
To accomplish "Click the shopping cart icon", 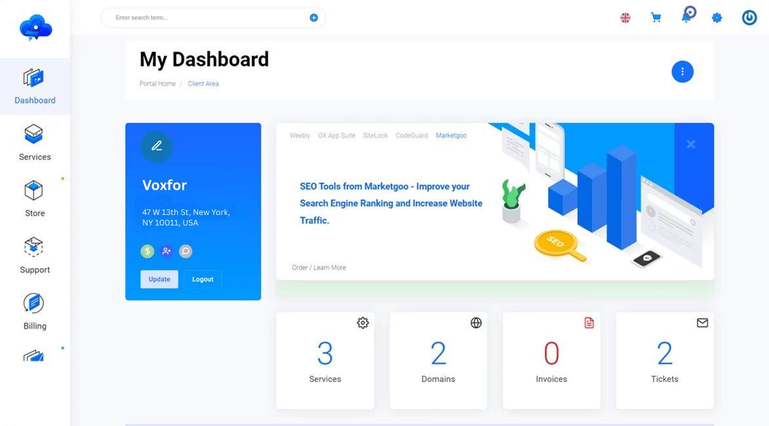I will [x=656, y=18].
